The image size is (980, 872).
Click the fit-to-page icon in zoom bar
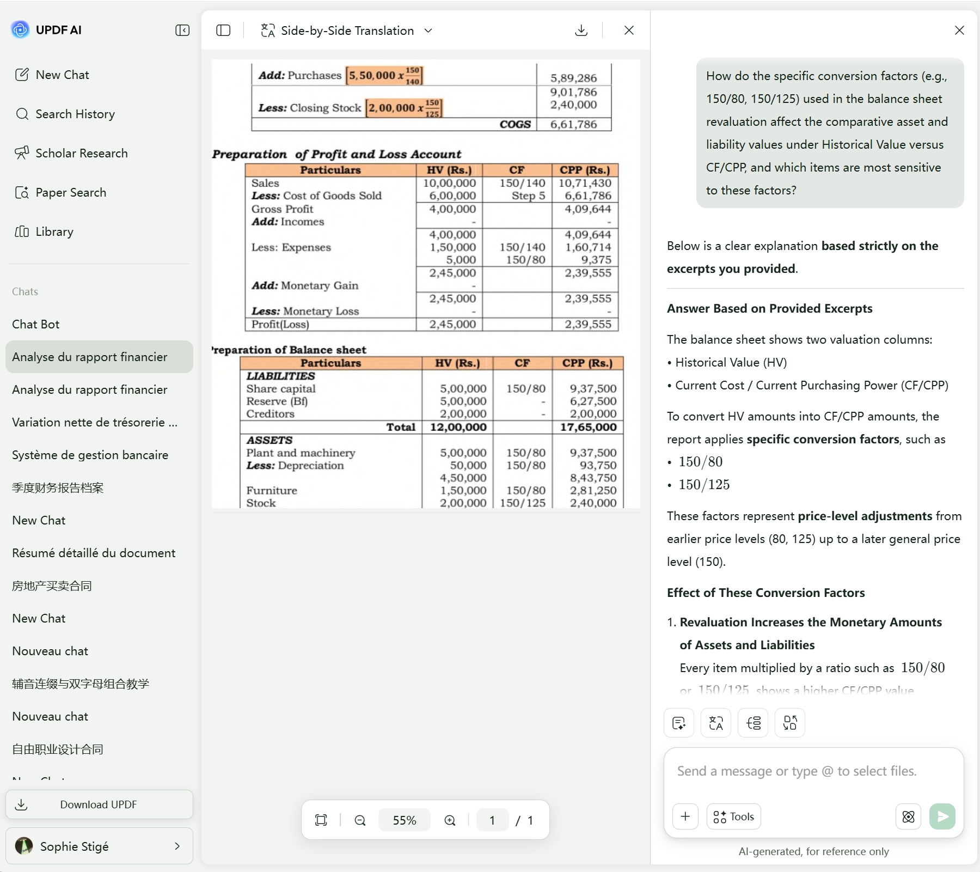321,820
